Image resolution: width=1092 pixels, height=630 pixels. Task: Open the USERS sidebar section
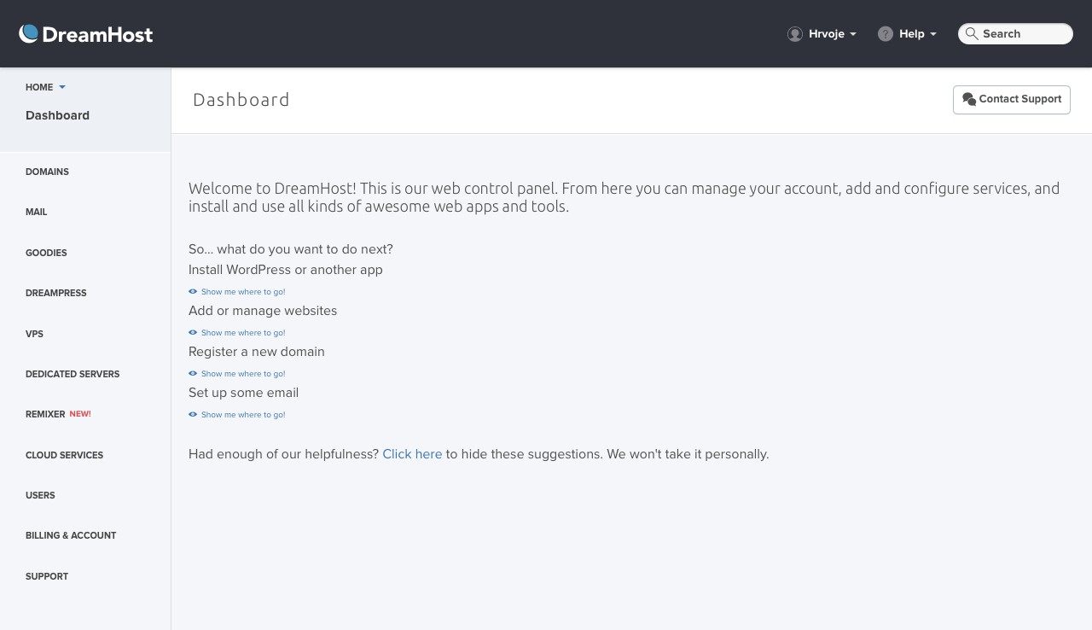pyautogui.click(x=40, y=495)
